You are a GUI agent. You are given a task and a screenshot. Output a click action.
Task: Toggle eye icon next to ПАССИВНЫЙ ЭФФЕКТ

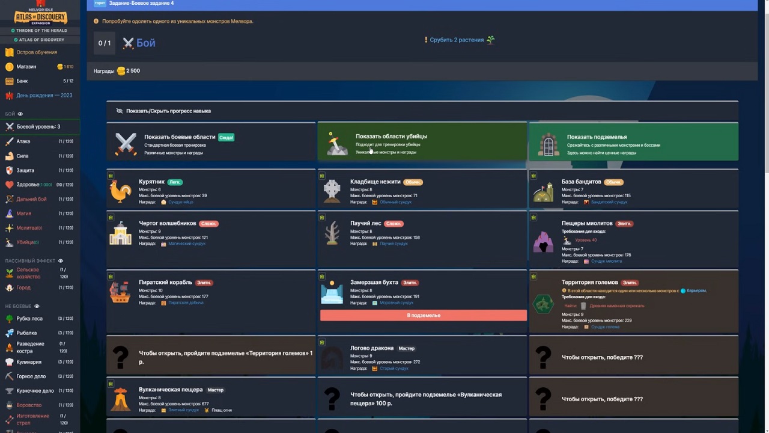tap(61, 261)
